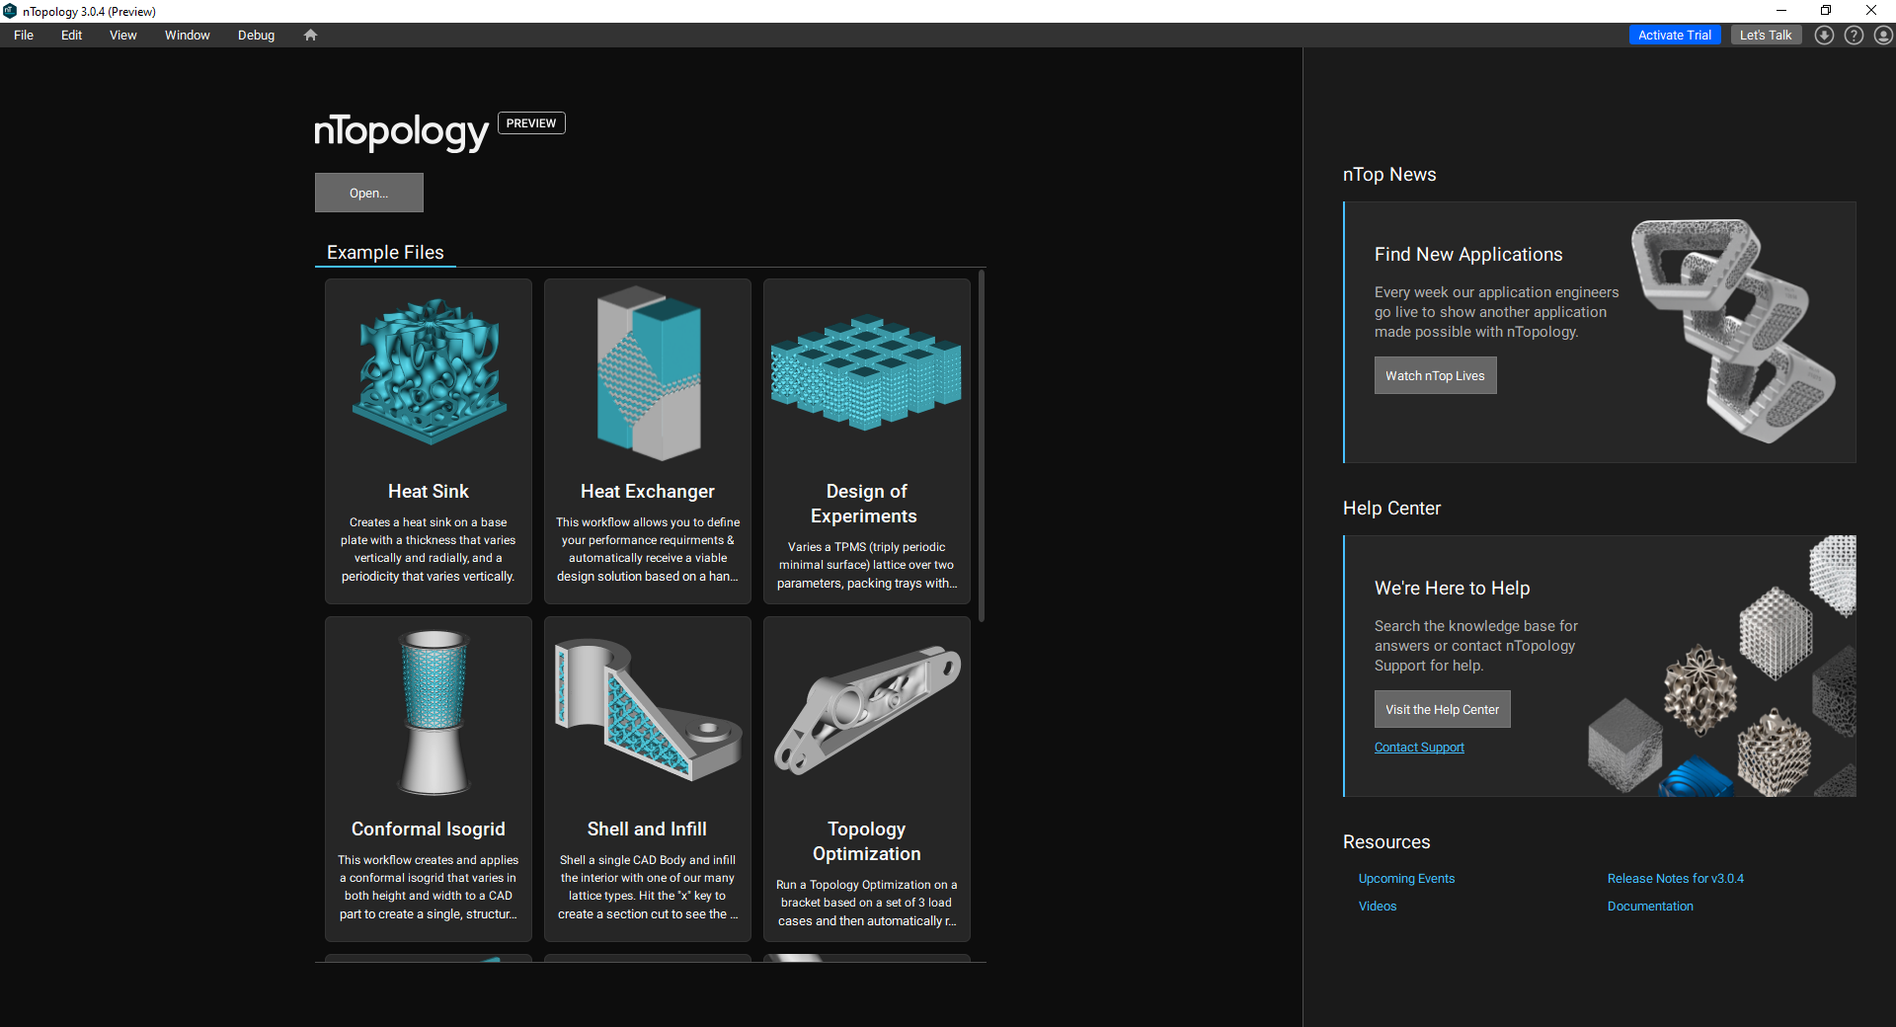Viewport: 1896px width, 1027px height.
Task: Open the Conformal Isogrid example thumbnail
Action: [x=433, y=711]
